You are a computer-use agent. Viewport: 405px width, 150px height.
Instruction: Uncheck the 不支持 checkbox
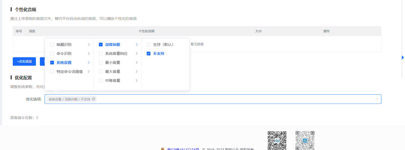click(149, 54)
